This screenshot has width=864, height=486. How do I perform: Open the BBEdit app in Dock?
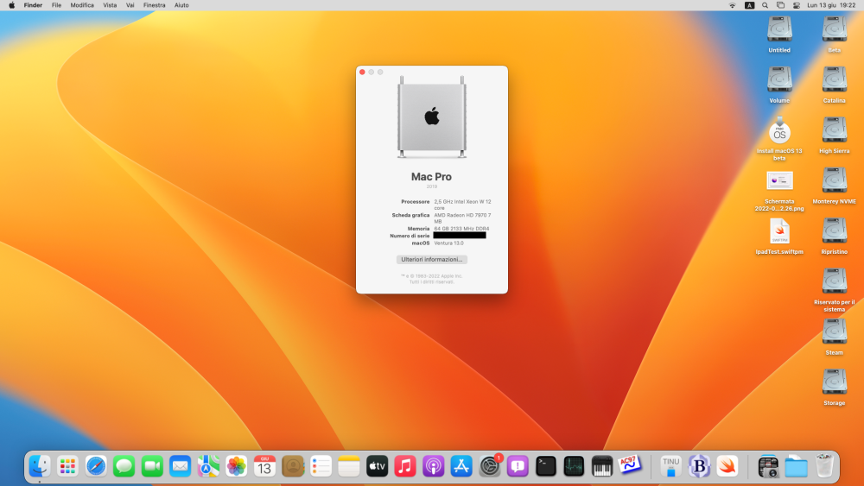pyautogui.click(x=699, y=467)
